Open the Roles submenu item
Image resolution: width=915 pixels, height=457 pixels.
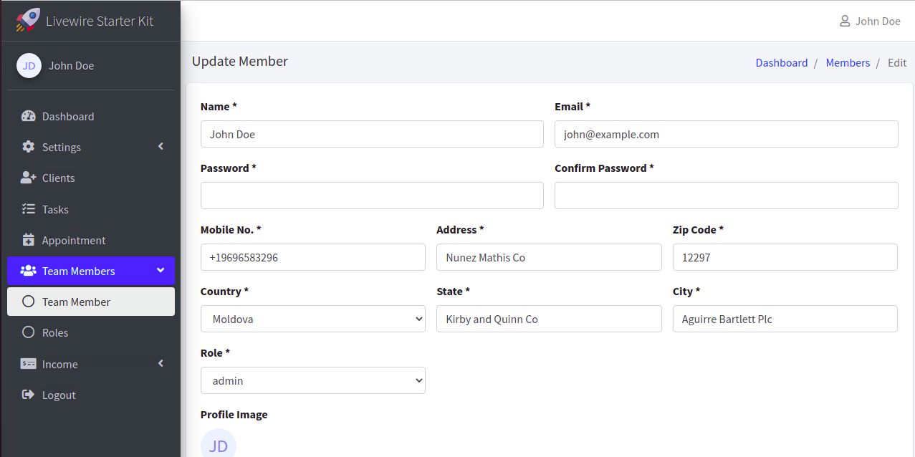(x=54, y=332)
